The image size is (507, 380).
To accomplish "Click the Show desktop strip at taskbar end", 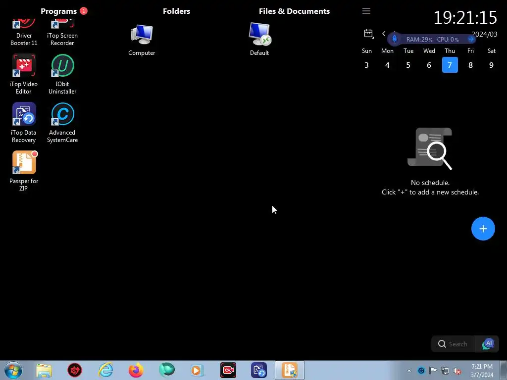I will pos(504,370).
